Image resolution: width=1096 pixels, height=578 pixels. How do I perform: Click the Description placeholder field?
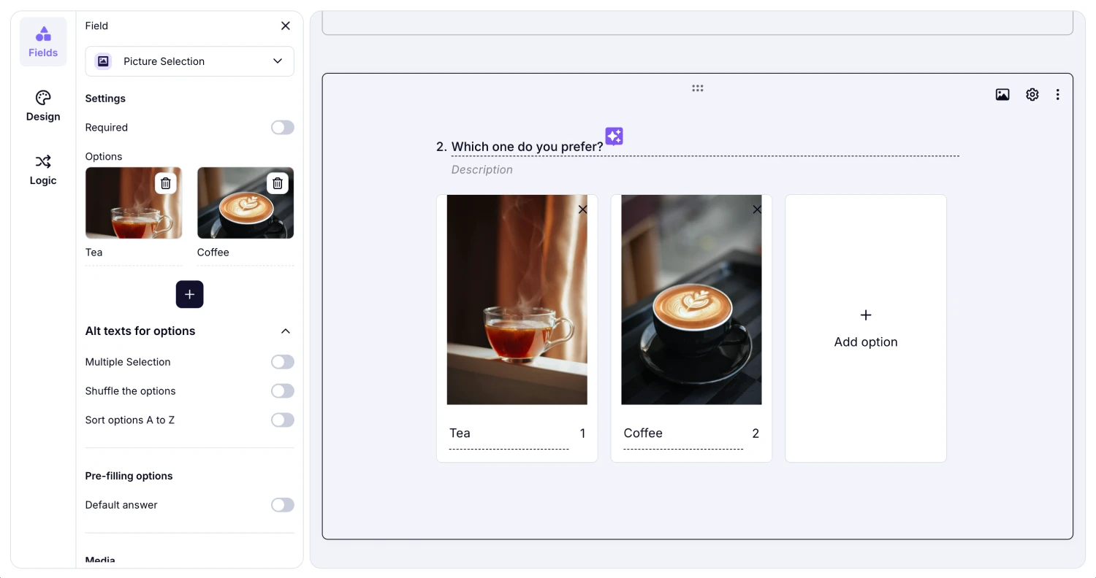(x=482, y=169)
